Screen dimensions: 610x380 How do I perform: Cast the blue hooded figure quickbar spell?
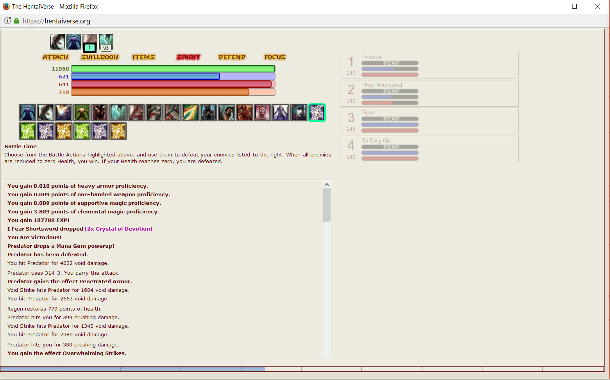[208, 113]
